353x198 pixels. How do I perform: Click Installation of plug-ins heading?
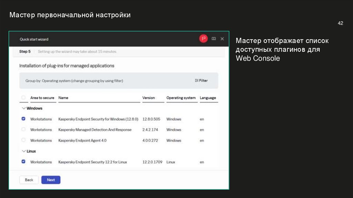pos(67,66)
